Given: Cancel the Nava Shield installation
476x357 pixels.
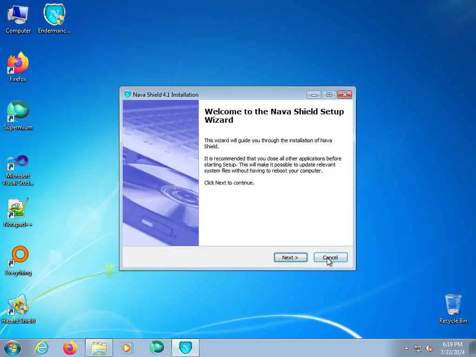Looking at the screenshot, I should [331, 258].
